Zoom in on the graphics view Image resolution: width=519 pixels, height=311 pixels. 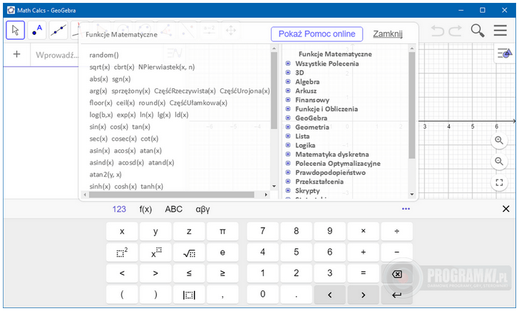[x=499, y=140]
